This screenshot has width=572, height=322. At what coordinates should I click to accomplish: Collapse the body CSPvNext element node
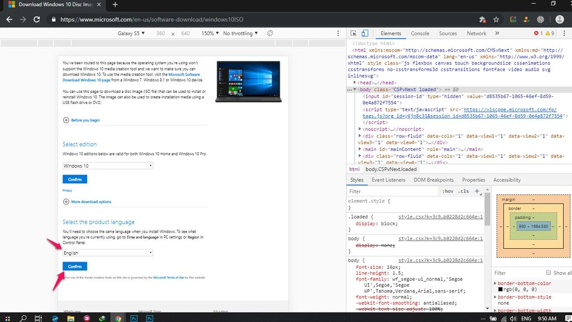tap(355, 89)
